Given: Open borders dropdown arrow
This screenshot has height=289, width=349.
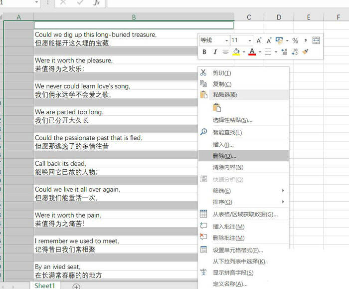Looking at the screenshot, I should point(276,52).
